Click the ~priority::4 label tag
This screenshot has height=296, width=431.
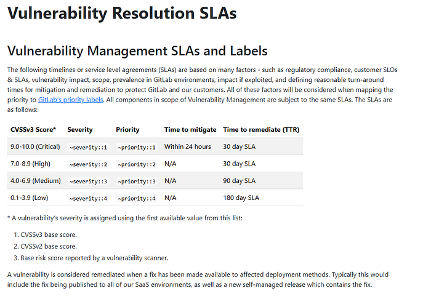[x=137, y=198]
